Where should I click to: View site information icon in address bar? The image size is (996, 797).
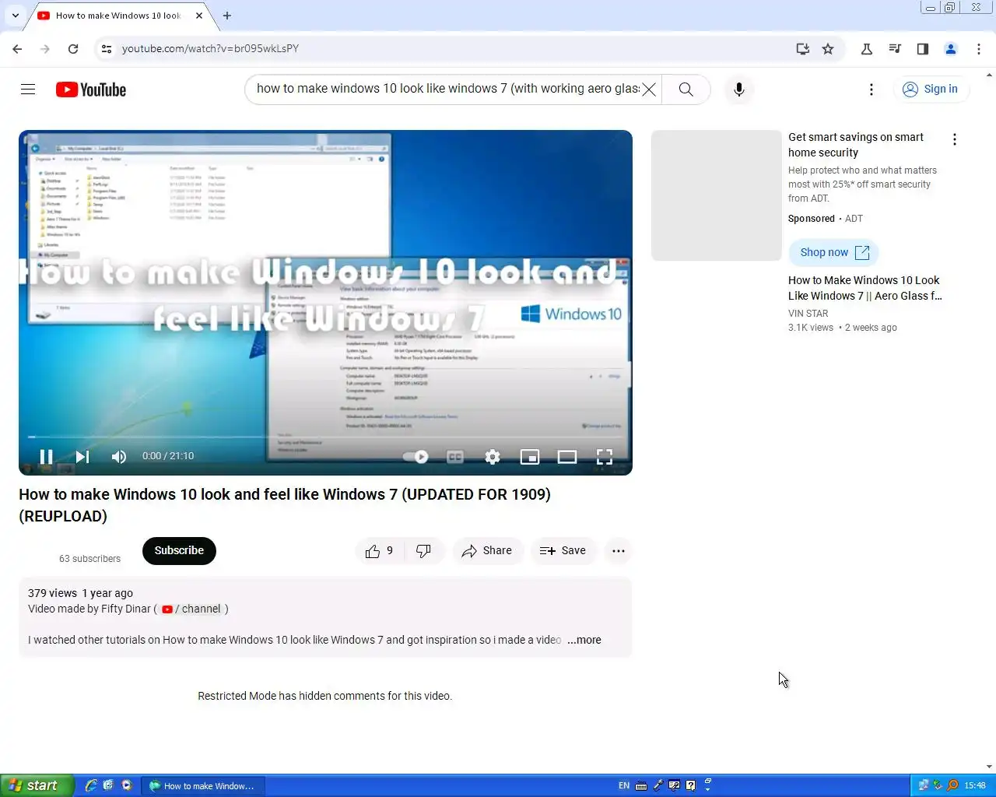coord(107,48)
